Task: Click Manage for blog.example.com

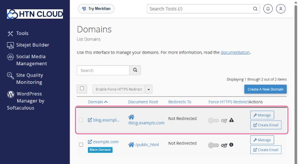Action: [x=262, y=115]
